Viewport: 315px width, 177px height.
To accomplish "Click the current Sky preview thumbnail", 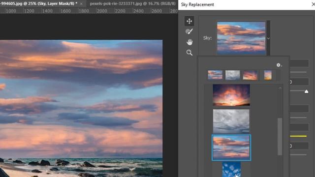I will [x=241, y=38].
